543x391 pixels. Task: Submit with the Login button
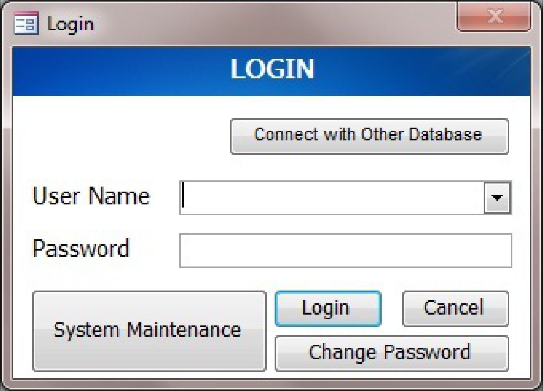328,309
